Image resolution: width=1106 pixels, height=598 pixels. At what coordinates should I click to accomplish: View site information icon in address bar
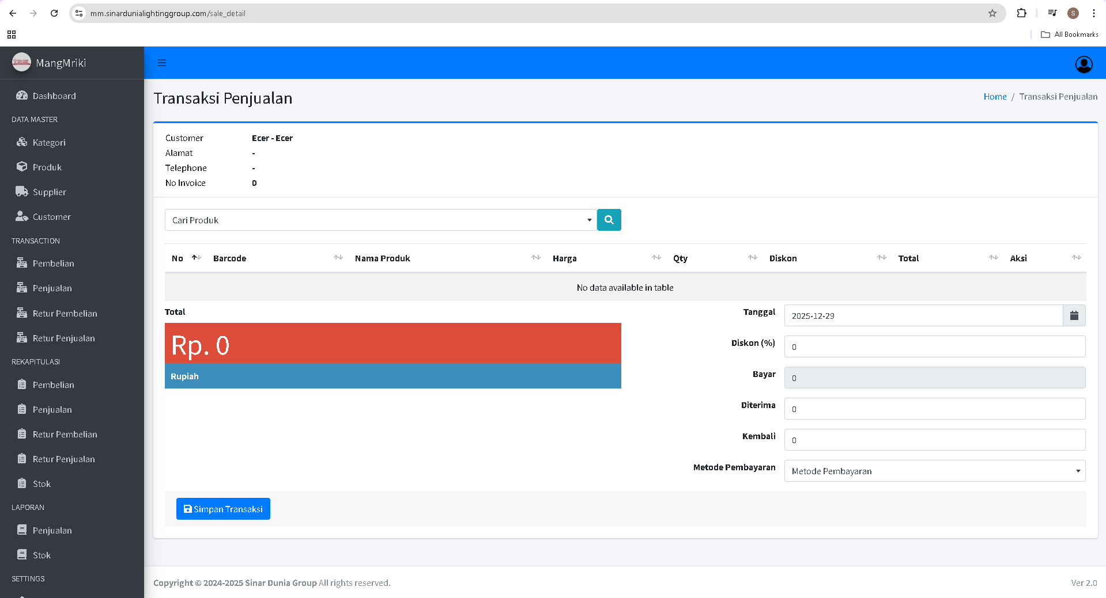coord(80,13)
